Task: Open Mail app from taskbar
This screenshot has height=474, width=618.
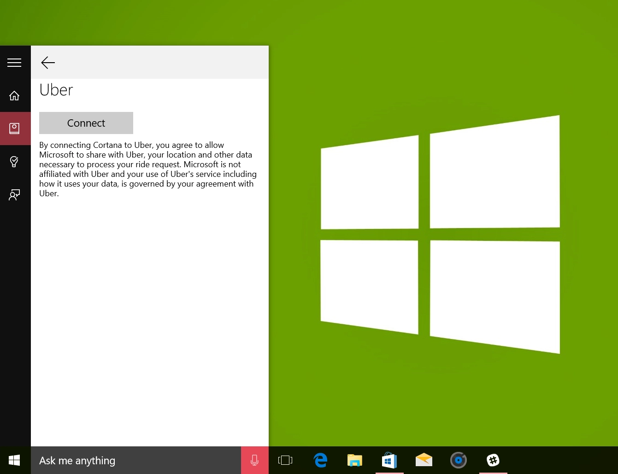Action: tap(424, 460)
